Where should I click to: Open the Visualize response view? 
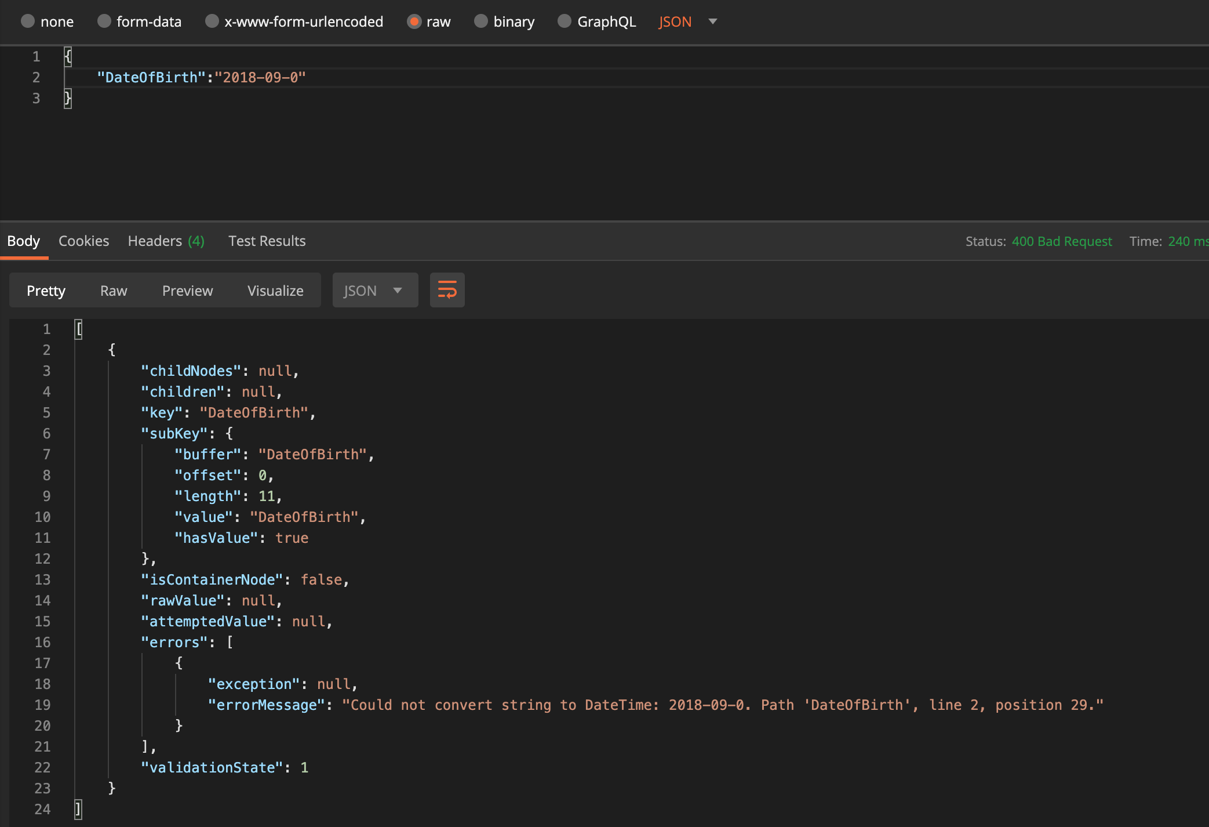pos(275,291)
